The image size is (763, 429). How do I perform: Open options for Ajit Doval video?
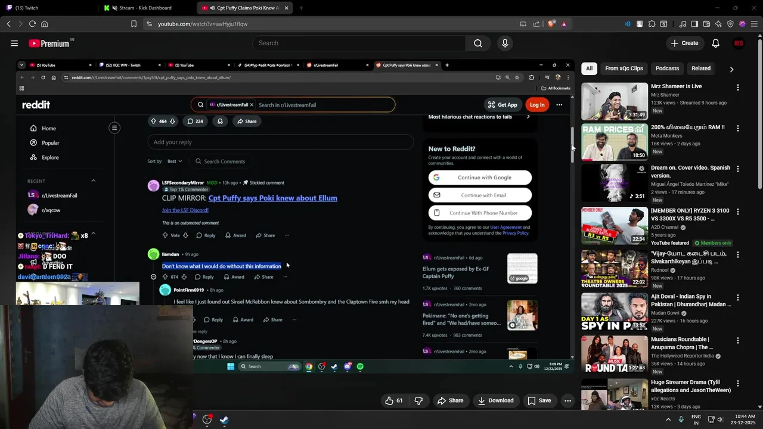coord(737,297)
